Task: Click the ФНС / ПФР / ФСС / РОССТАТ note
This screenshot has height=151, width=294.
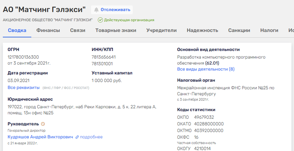Action: pos(66,88)
